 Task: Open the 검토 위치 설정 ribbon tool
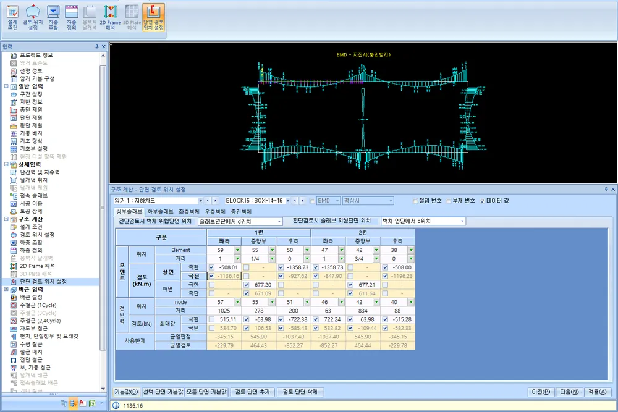tap(33, 17)
